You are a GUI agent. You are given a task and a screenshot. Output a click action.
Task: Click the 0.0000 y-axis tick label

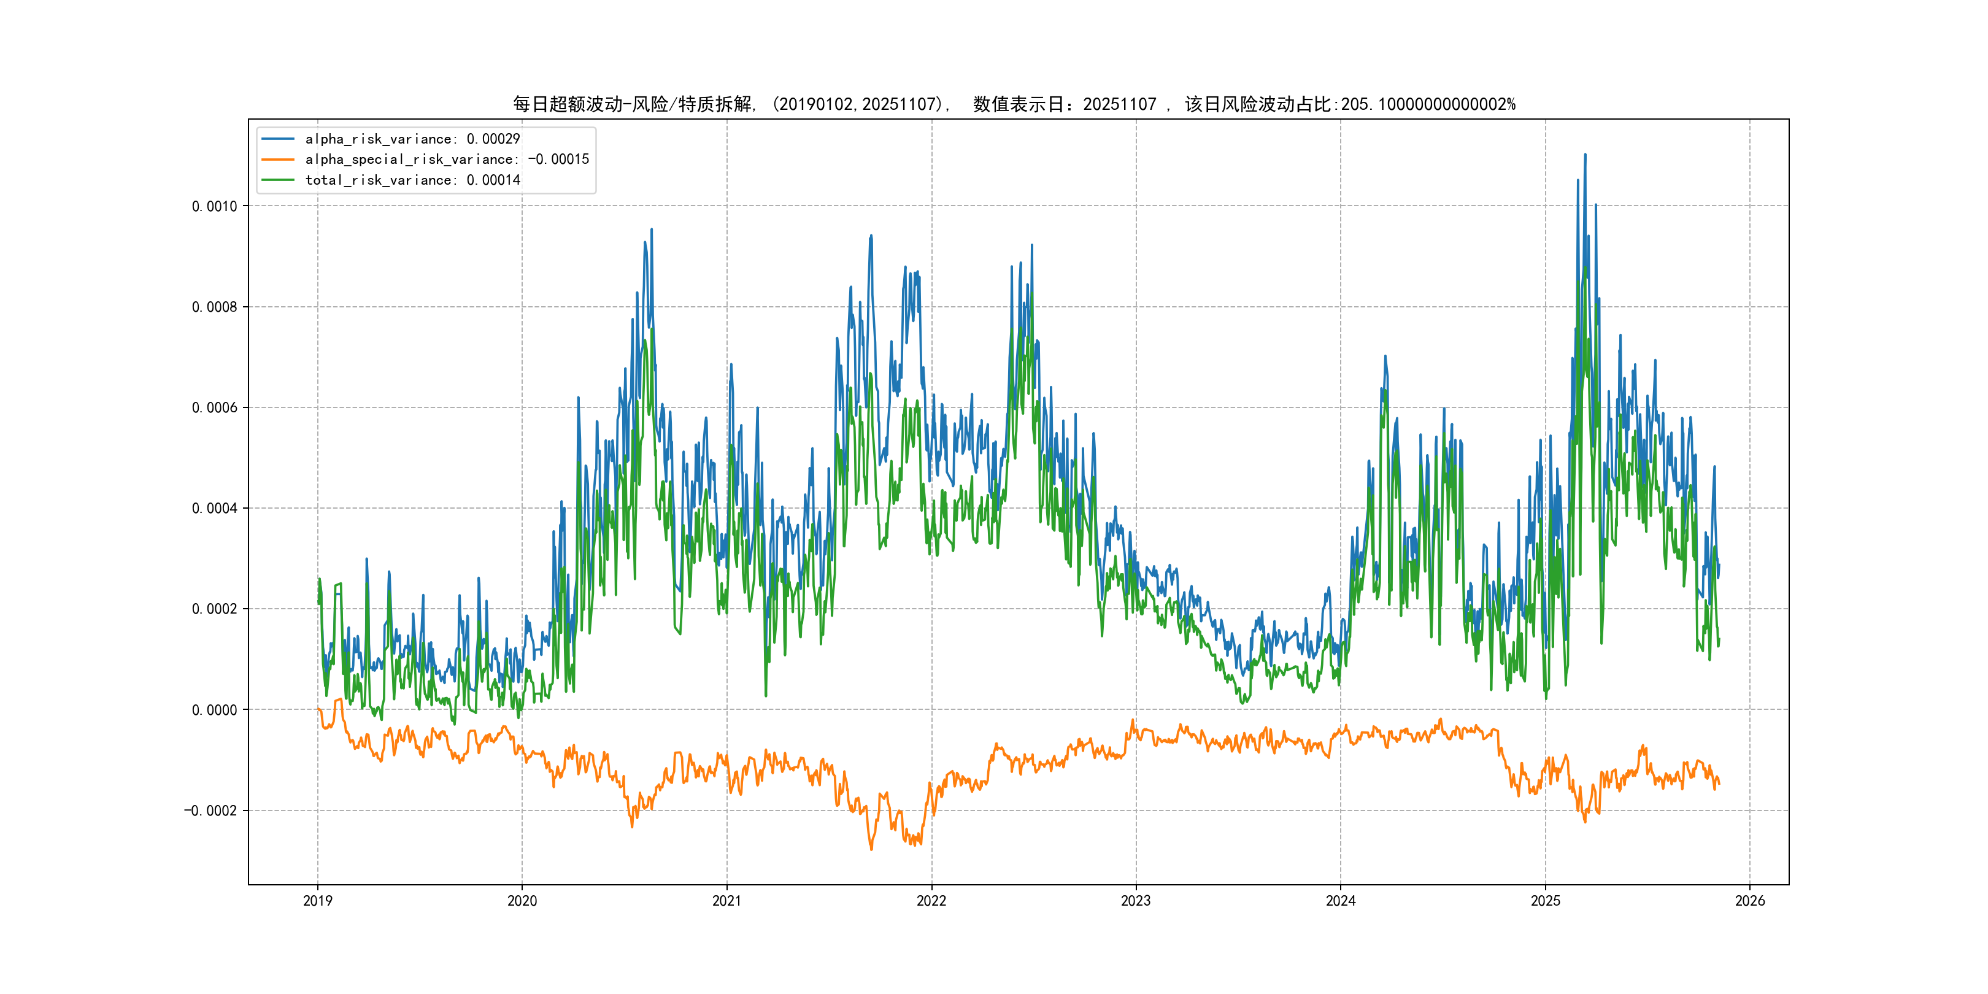215,710
